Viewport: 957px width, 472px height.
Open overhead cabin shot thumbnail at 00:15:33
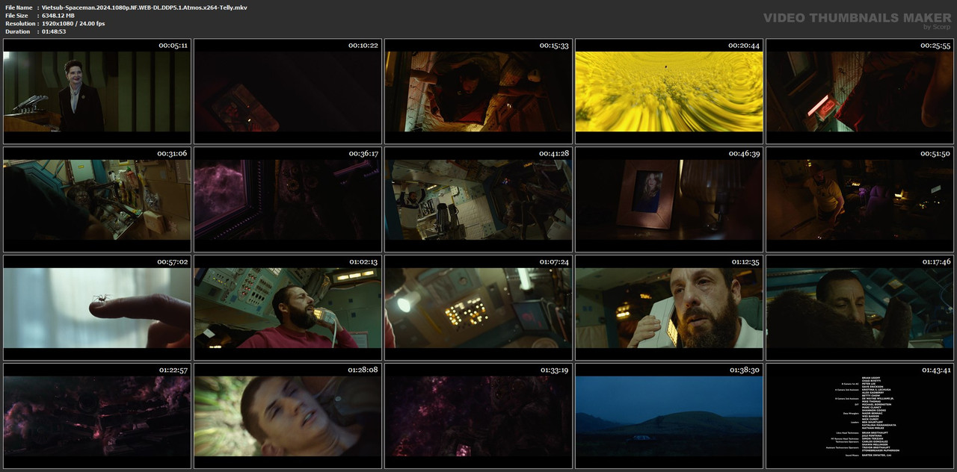pos(478,91)
